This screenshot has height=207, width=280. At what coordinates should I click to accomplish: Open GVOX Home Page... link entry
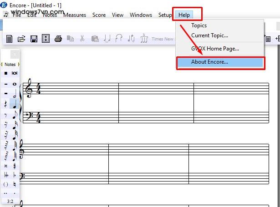pyautogui.click(x=215, y=48)
